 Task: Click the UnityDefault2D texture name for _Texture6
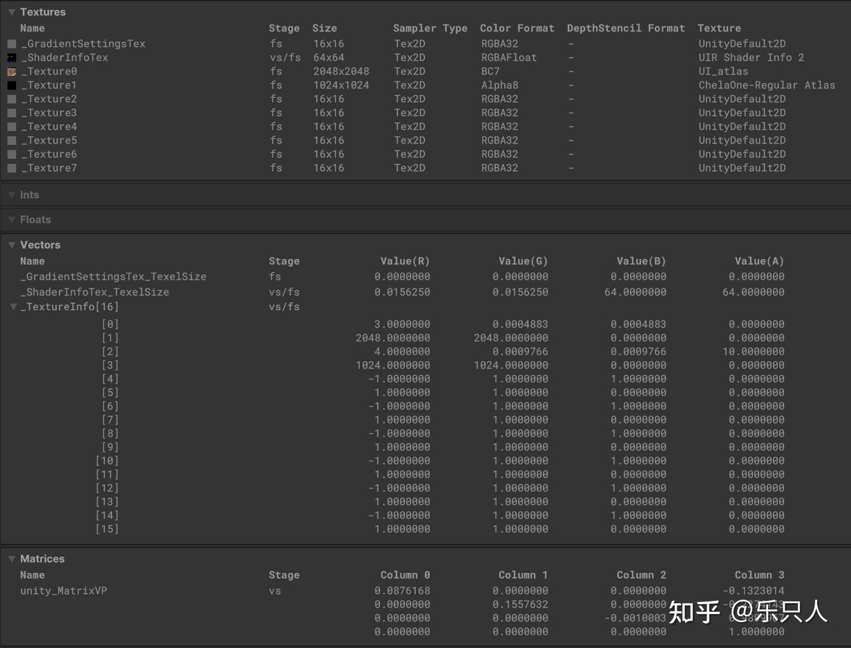(x=742, y=154)
